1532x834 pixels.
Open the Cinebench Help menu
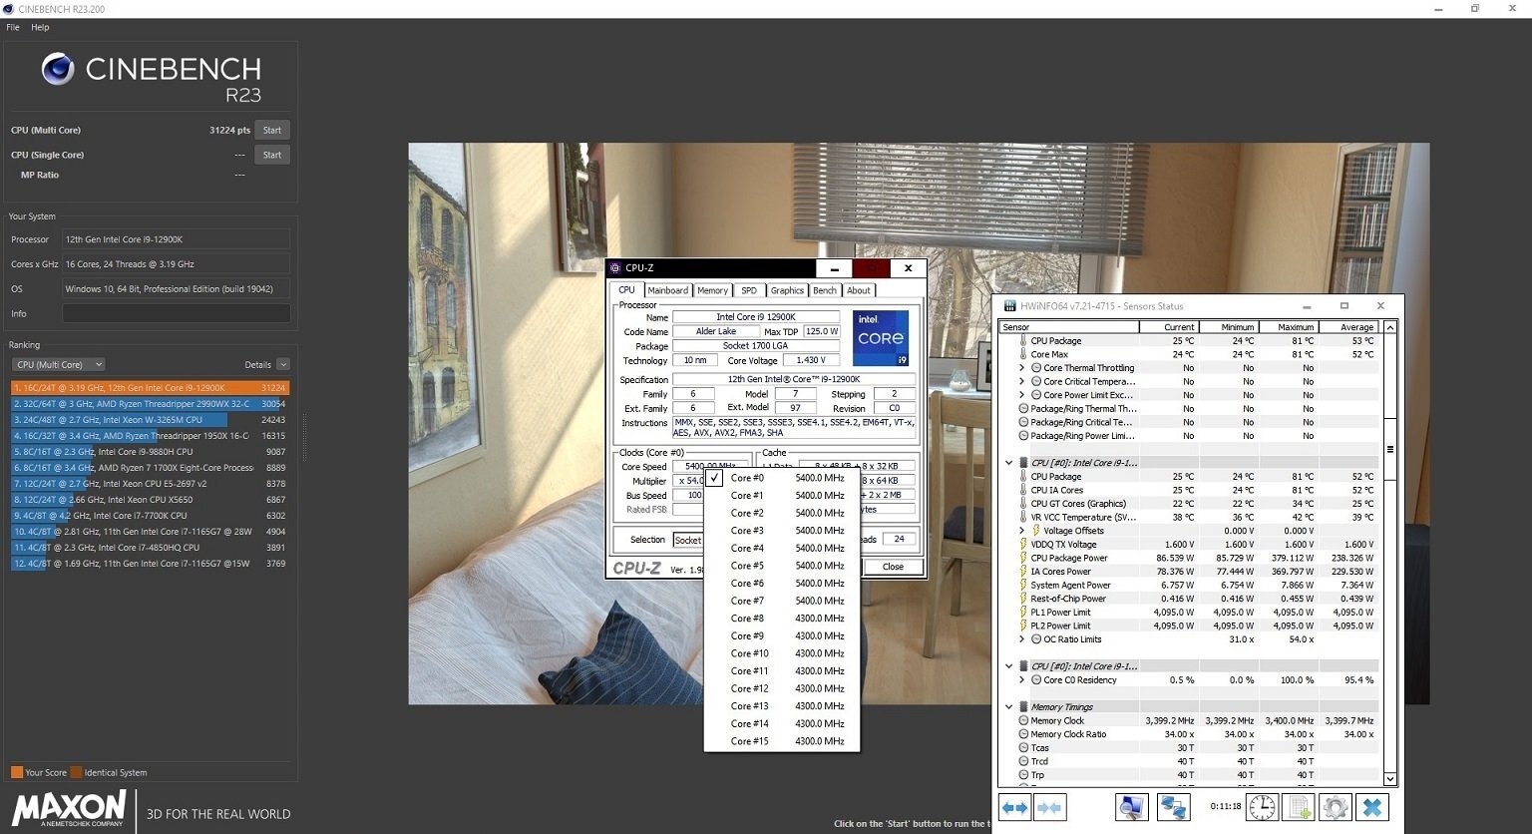pyautogui.click(x=40, y=27)
